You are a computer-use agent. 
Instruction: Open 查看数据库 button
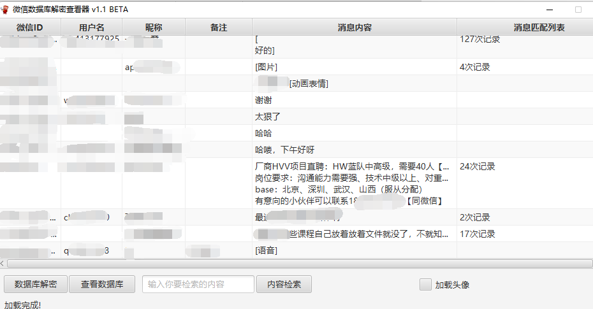click(102, 284)
